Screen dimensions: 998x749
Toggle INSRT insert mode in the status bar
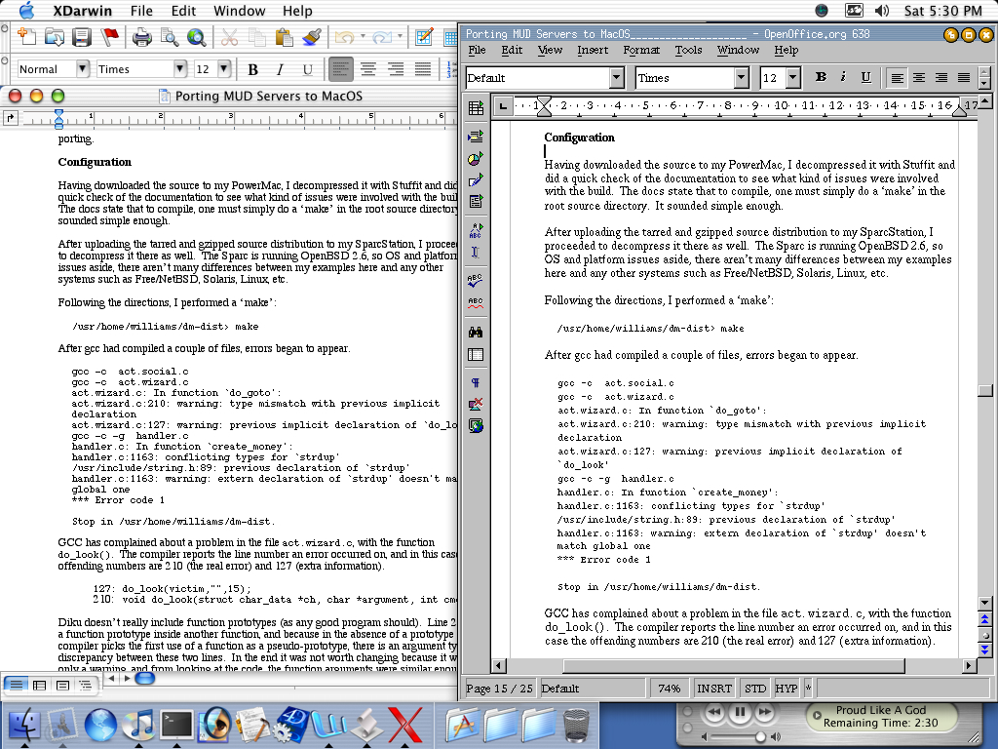click(714, 689)
